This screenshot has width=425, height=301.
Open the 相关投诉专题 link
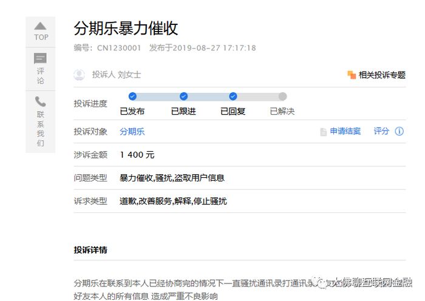382,75
